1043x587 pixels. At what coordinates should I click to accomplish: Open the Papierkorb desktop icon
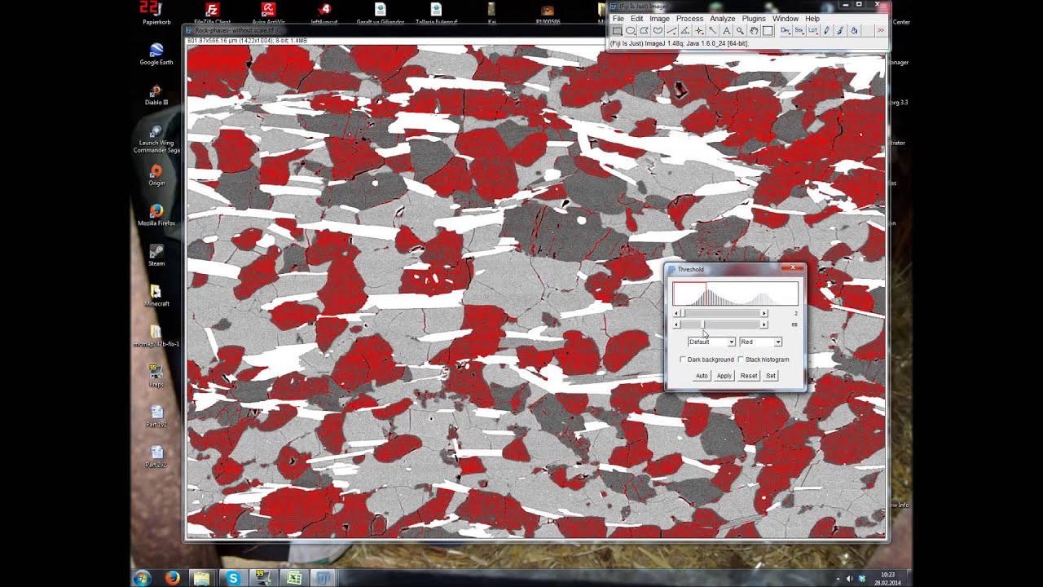click(x=156, y=14)
